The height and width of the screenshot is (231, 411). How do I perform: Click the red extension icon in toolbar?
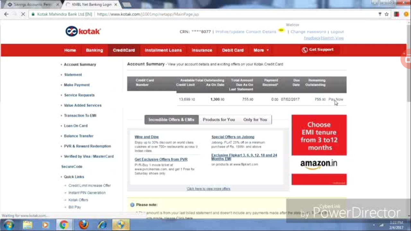[x=397, y=14]
